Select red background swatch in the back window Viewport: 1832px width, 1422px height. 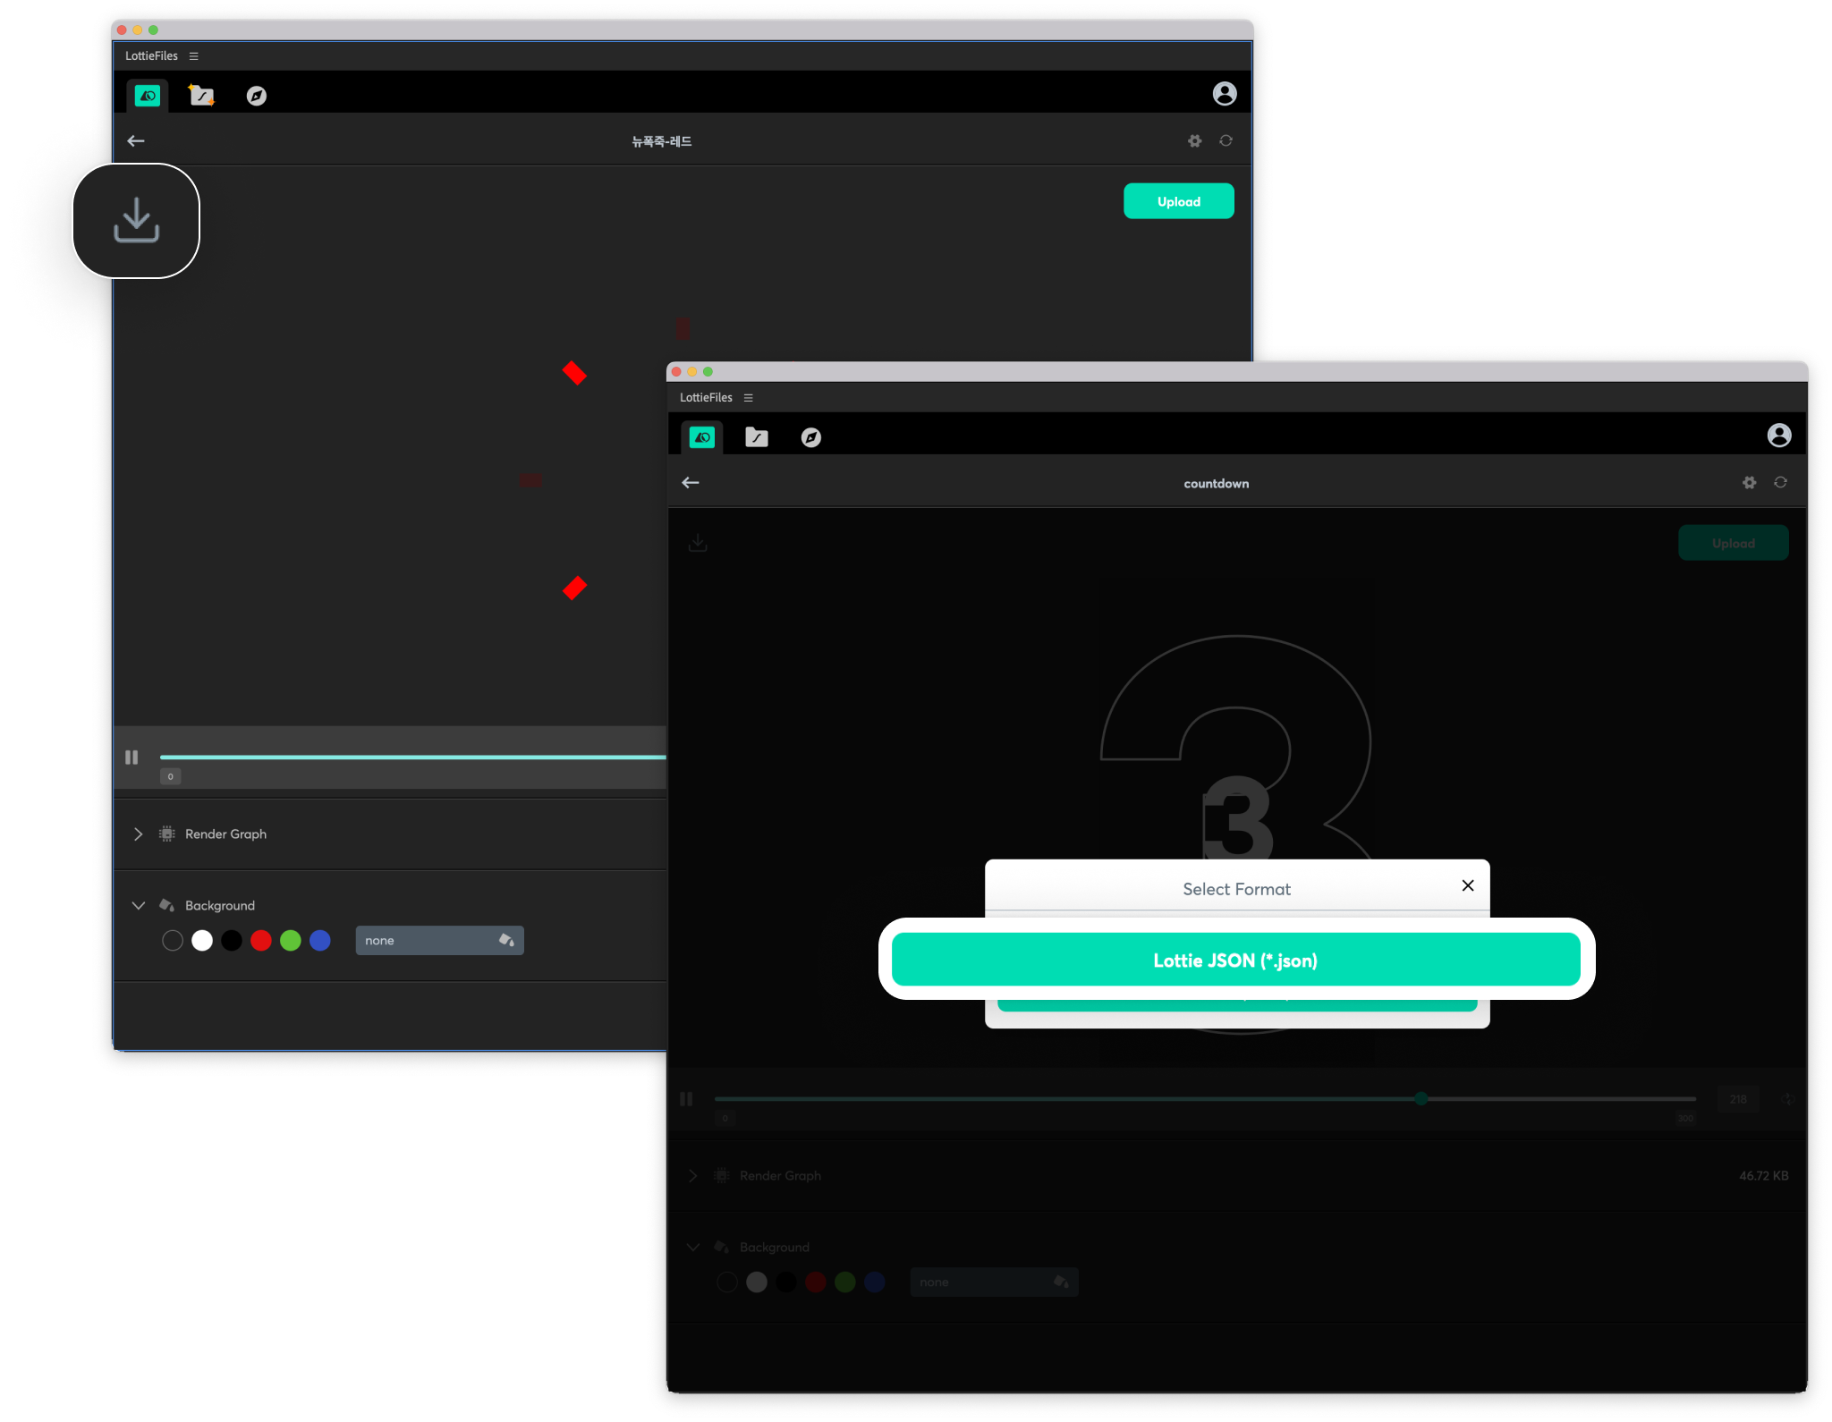coord(261,941)
